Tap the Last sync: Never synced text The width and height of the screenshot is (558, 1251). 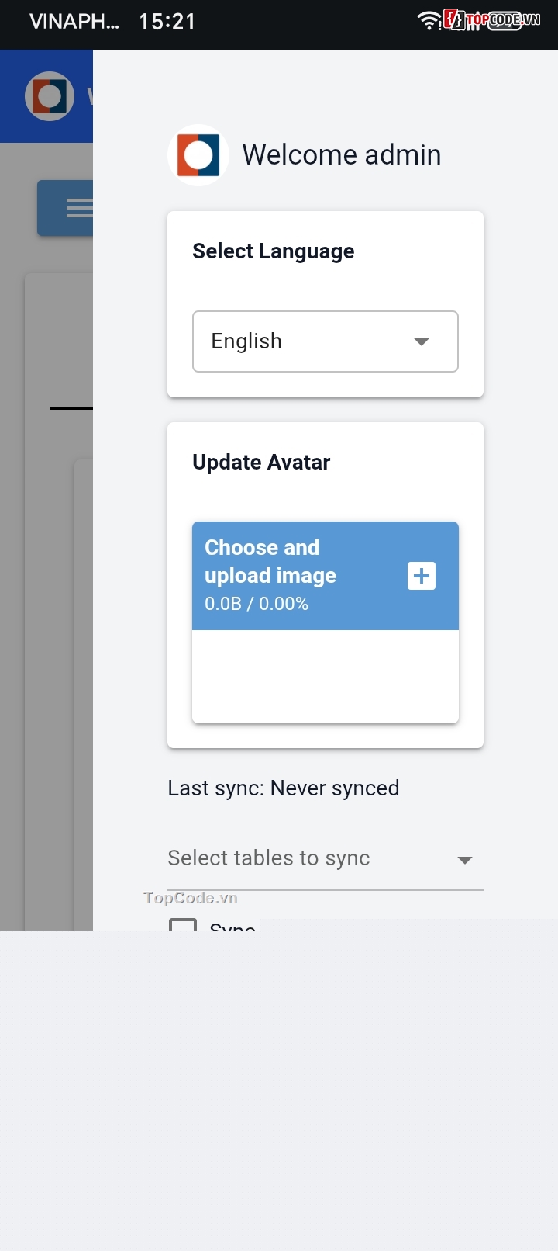click(x=284, y=788)
